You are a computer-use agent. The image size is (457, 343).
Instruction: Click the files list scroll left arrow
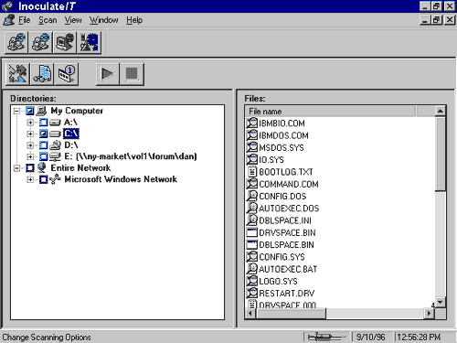coord(250,313)
